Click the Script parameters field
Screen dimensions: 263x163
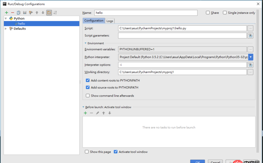182,35
